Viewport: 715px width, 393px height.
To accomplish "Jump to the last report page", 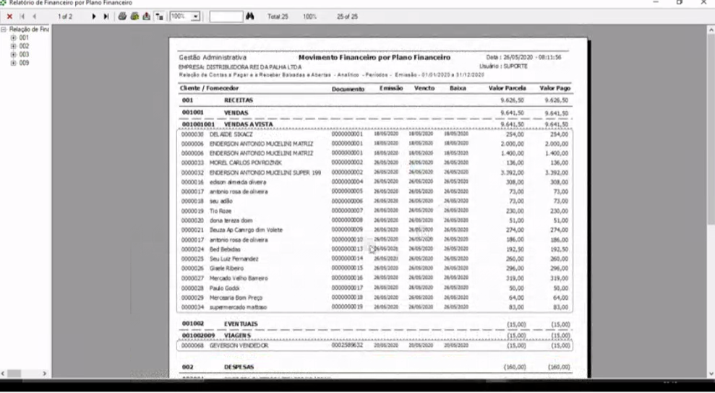I will click(106, 17).
